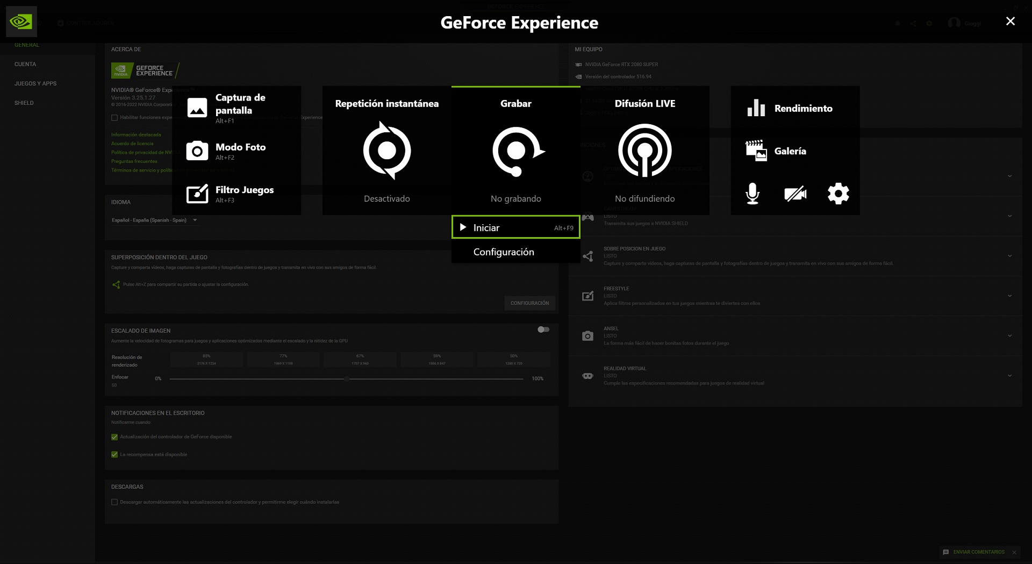Select 85% render resolution option
This screenshot has height=564, width=1032.
206,359
